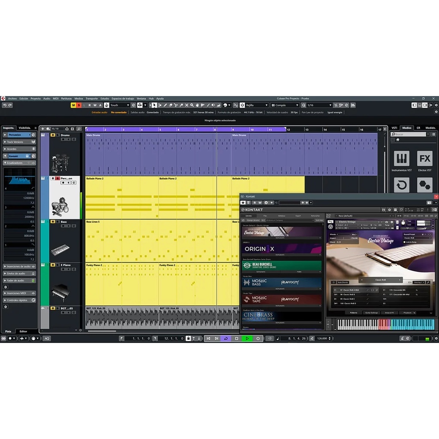Switch to the Visibilidad tab

click(24, 128)
